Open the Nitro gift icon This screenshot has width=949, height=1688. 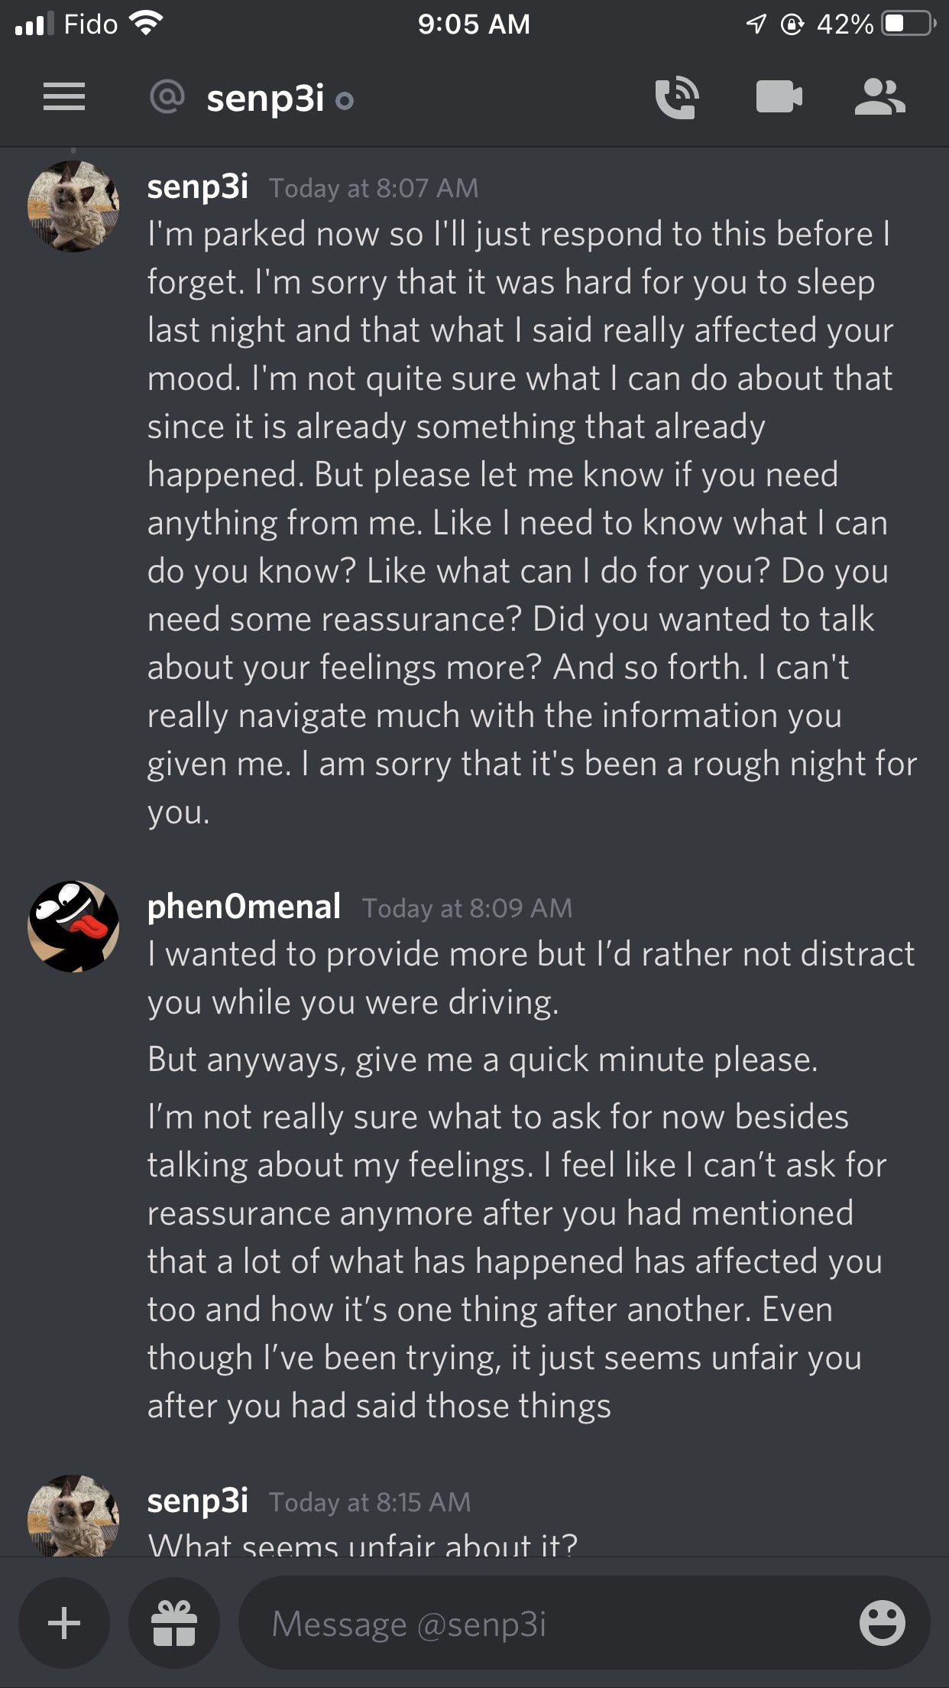174,1622
